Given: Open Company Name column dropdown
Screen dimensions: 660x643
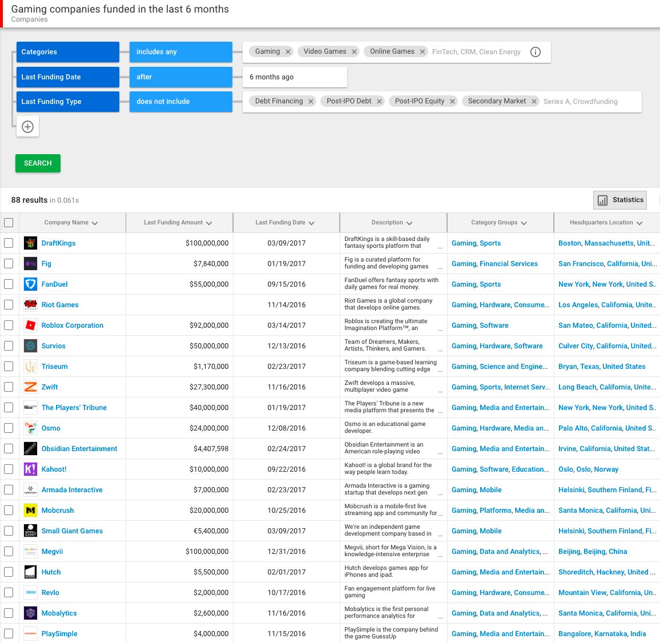Looking at the screenshot, I should [x=95, y=223].
